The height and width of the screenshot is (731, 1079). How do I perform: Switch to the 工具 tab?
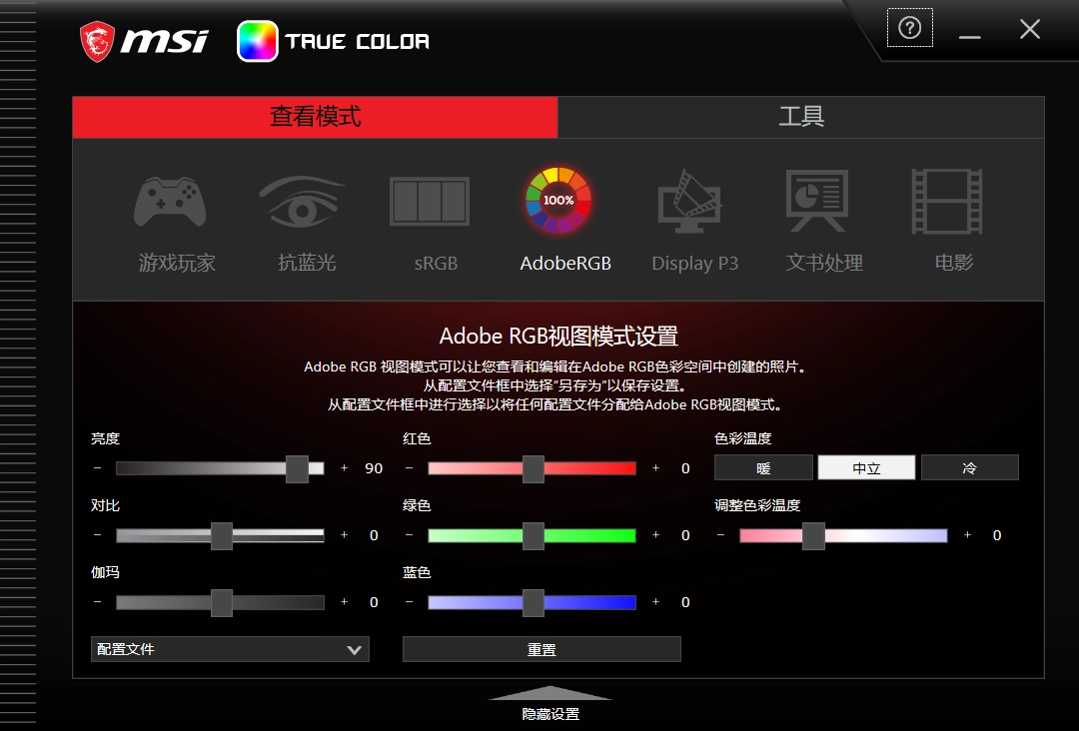pyautogui.click(x=800, y=117)
